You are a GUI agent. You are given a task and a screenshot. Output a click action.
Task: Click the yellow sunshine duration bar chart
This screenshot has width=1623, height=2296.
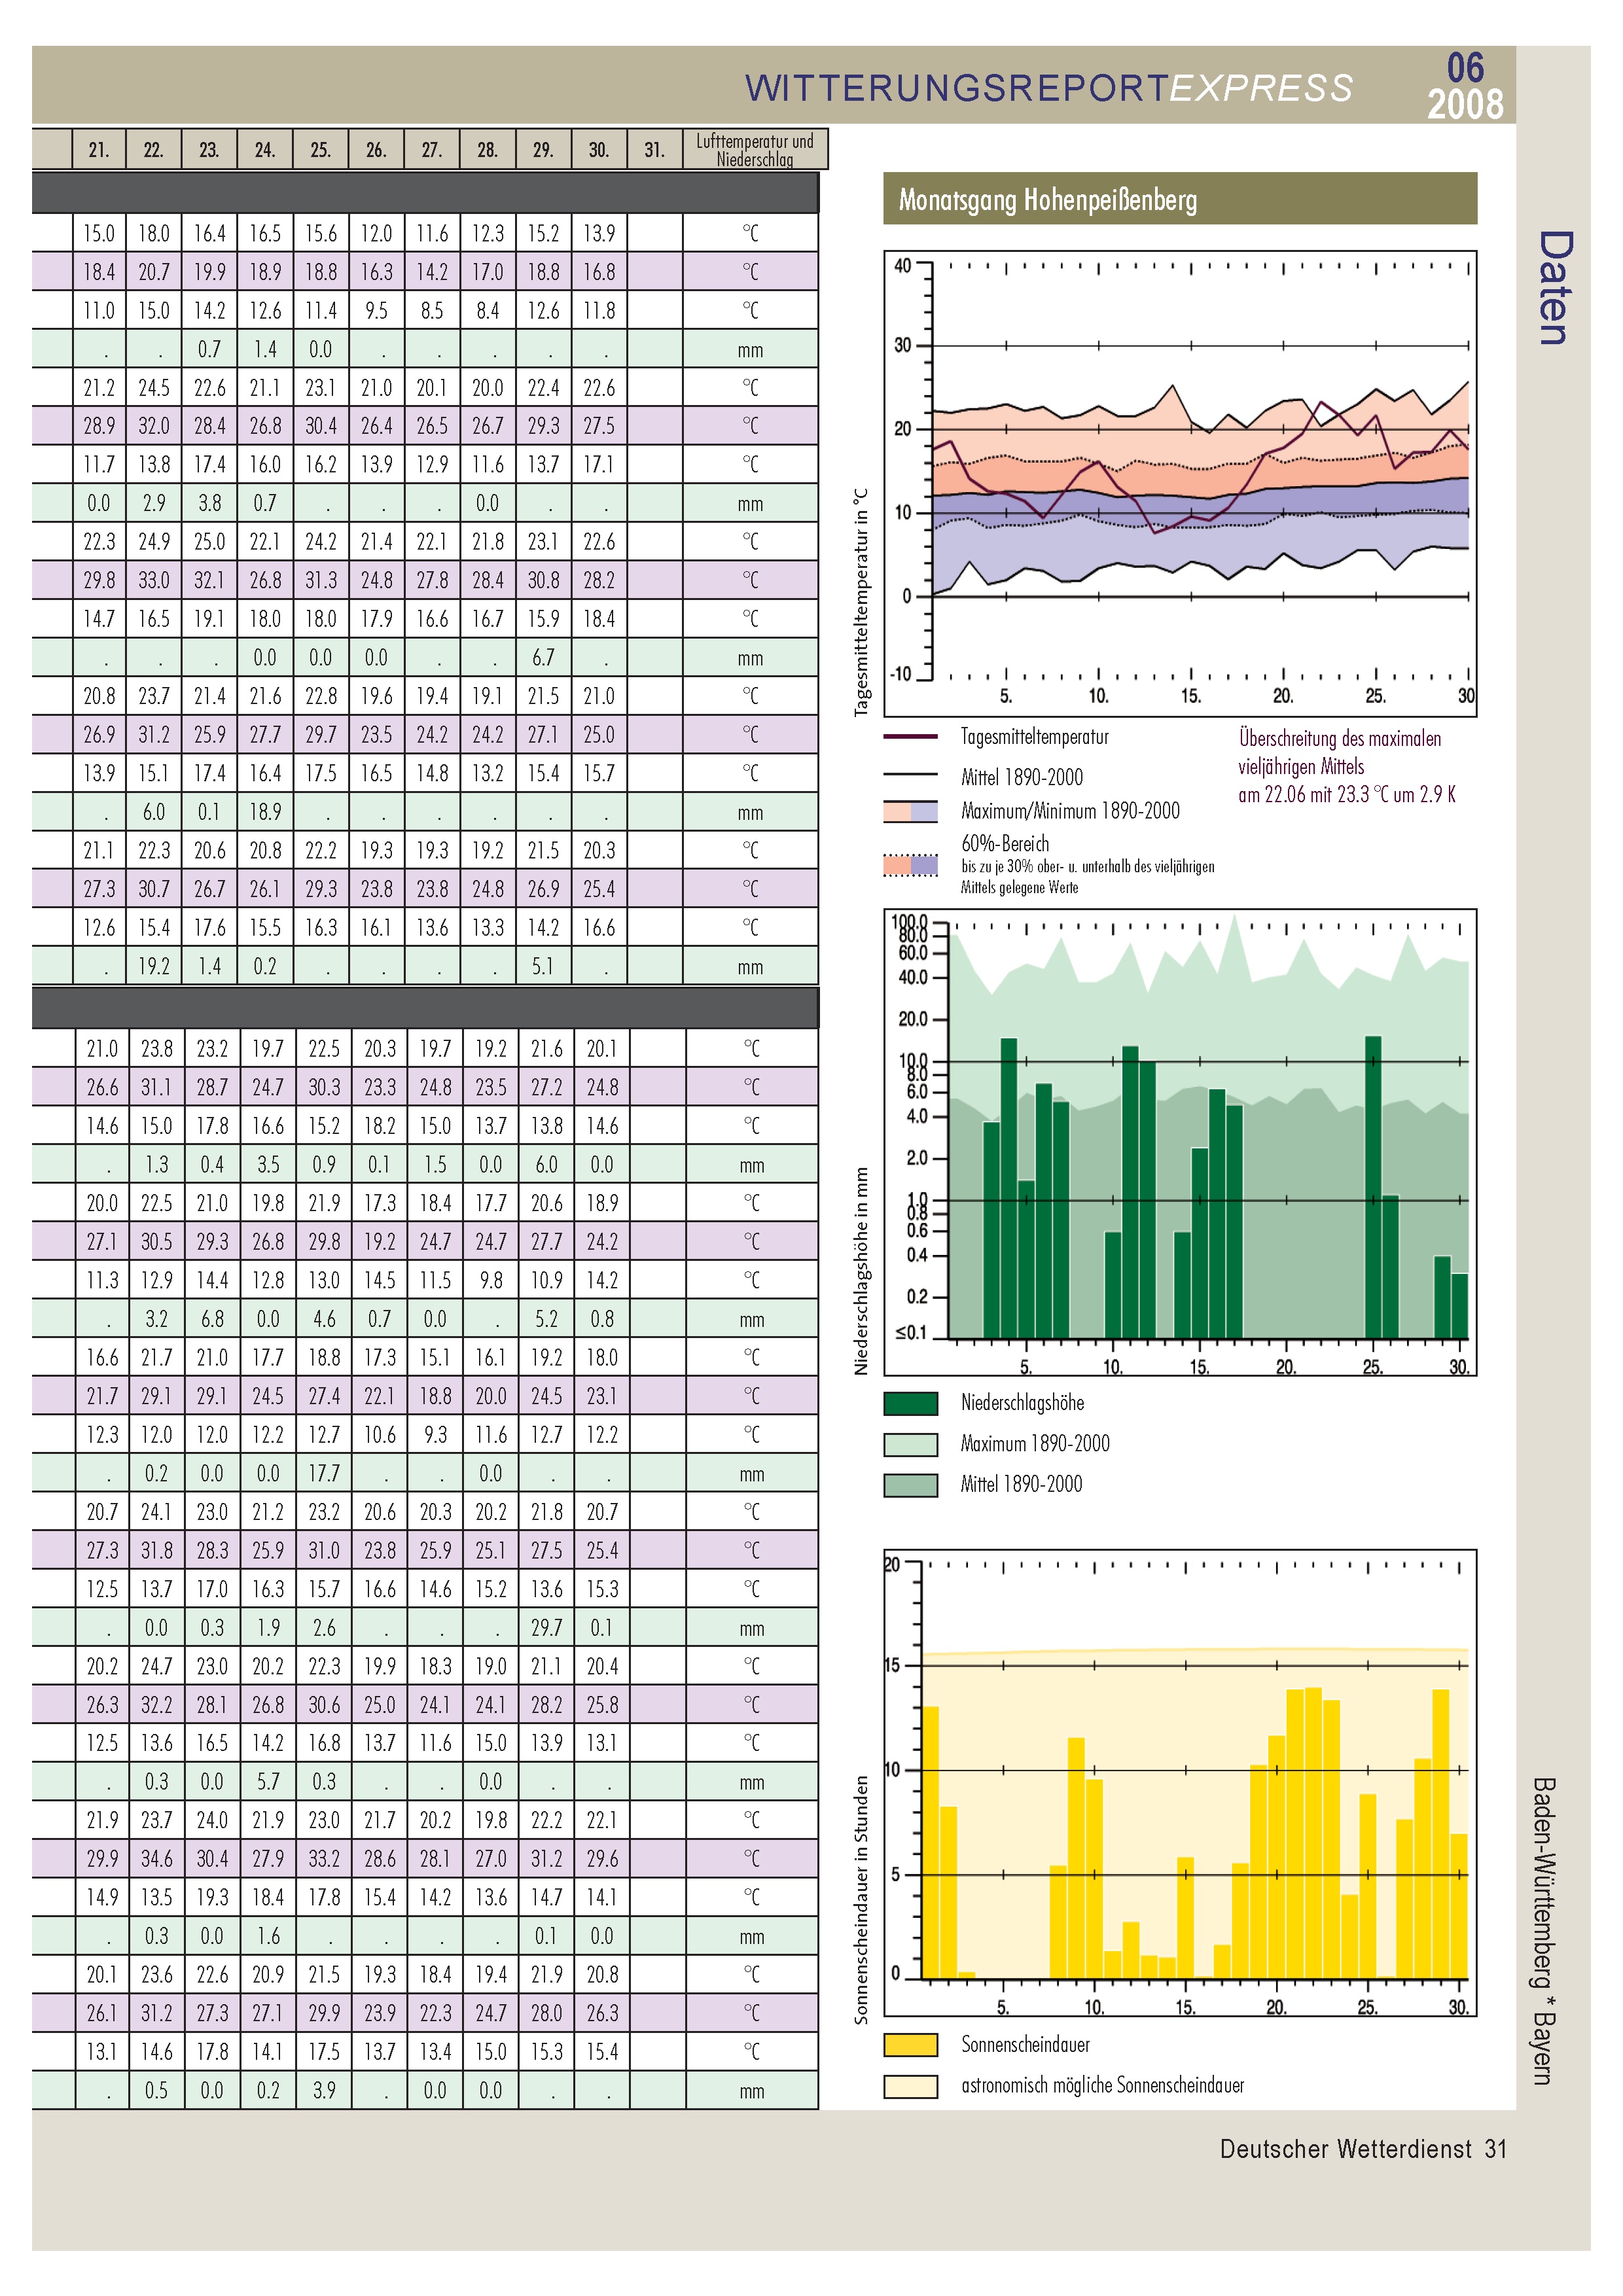coord(1180,1783)
